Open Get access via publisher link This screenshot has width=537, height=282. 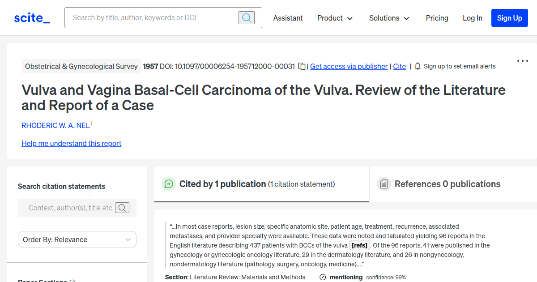[349, 66]
